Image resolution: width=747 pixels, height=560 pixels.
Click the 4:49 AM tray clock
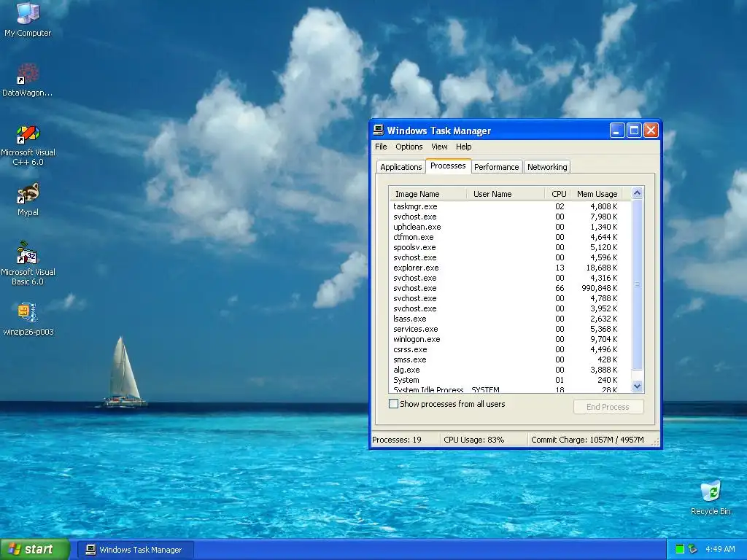coord(720,549)
